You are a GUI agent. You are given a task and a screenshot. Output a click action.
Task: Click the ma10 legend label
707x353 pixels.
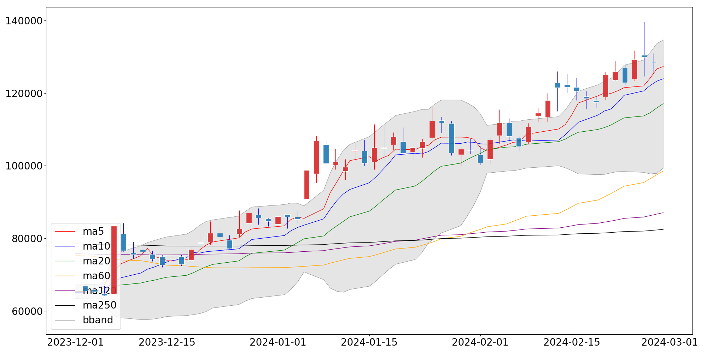tap(97, 246)
